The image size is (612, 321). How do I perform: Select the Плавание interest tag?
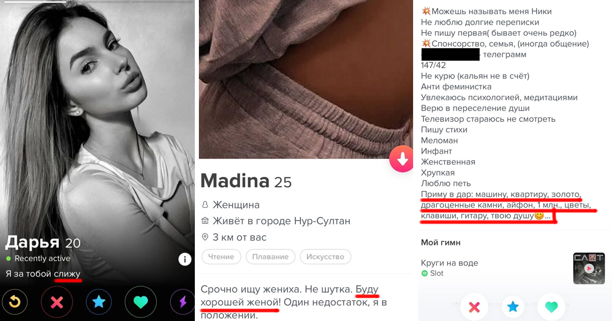click(270, 257)
